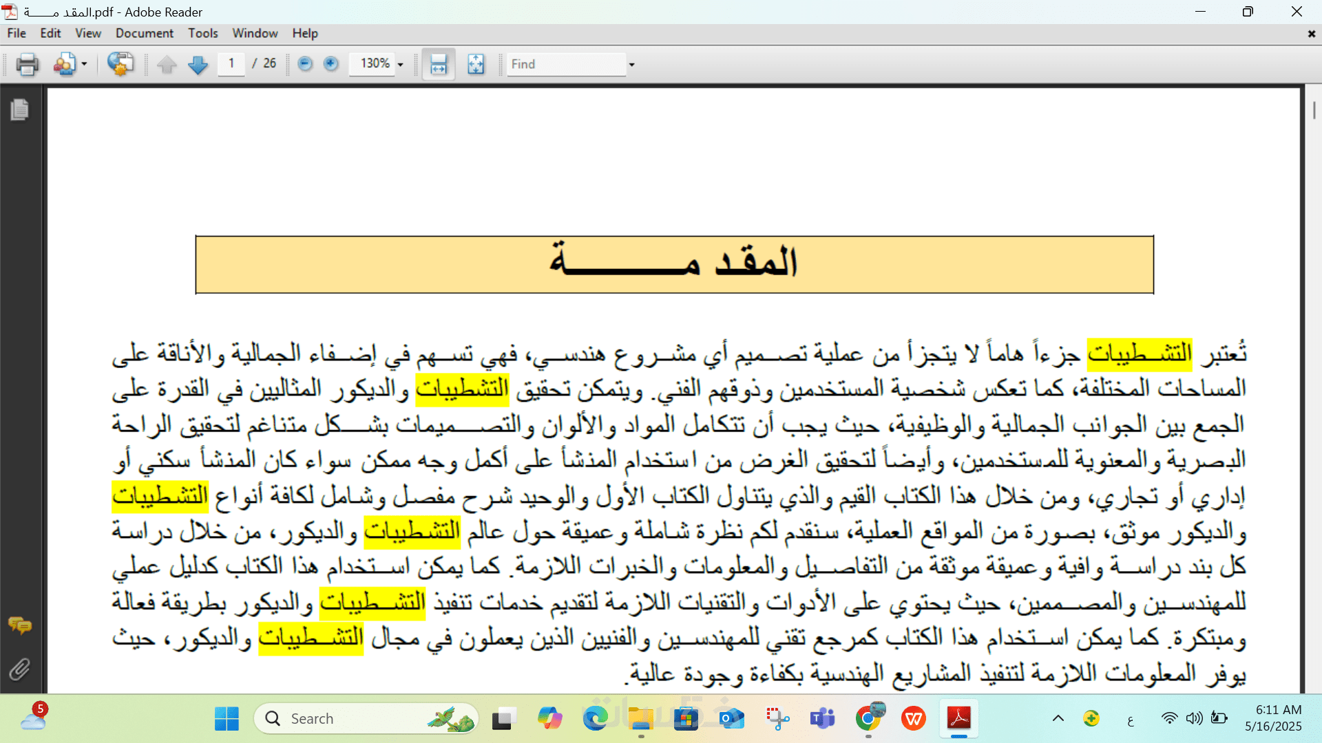Image resolution: width=1322 pixels, height=743 pixels.
Task: Open the collaborate dropdown arrow
Action: click(84, 64)
